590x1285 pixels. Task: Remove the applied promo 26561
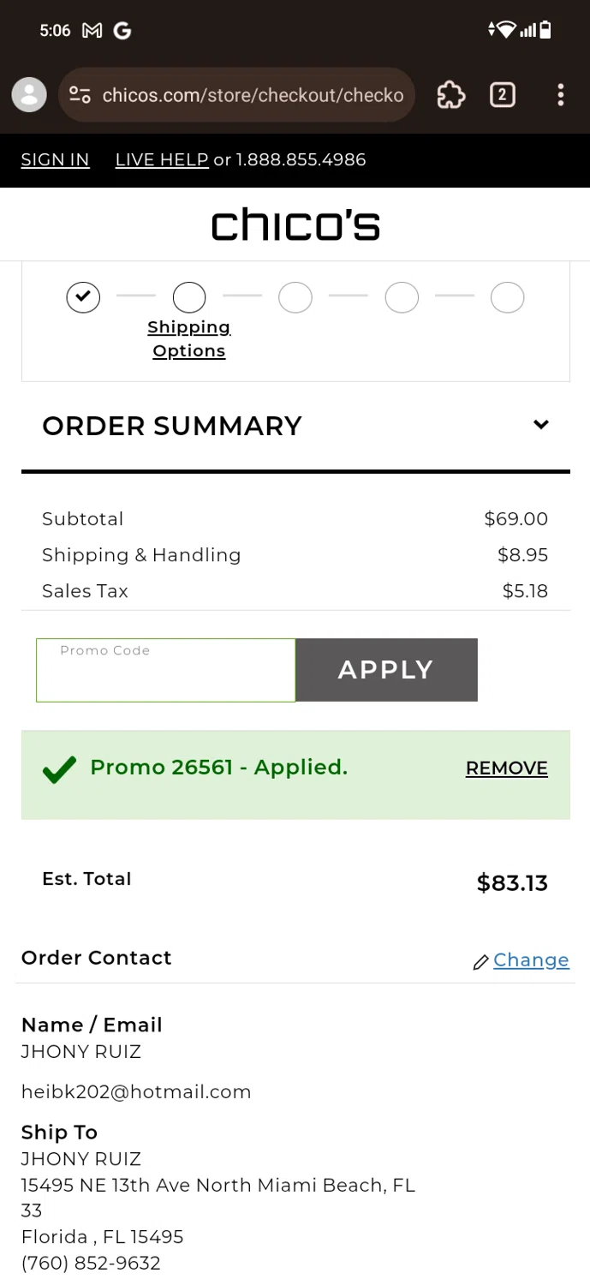pyautogui.click(x=506, y=768)
